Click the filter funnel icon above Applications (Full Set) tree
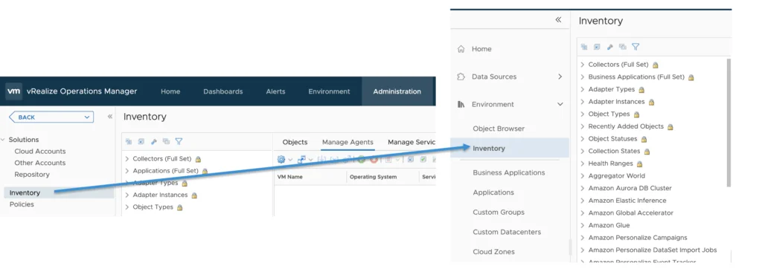762x272 pixels. click(179, 141)
